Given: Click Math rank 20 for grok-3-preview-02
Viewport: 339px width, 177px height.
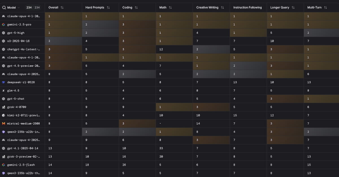Looking at the screenshot, I should 161,156.
